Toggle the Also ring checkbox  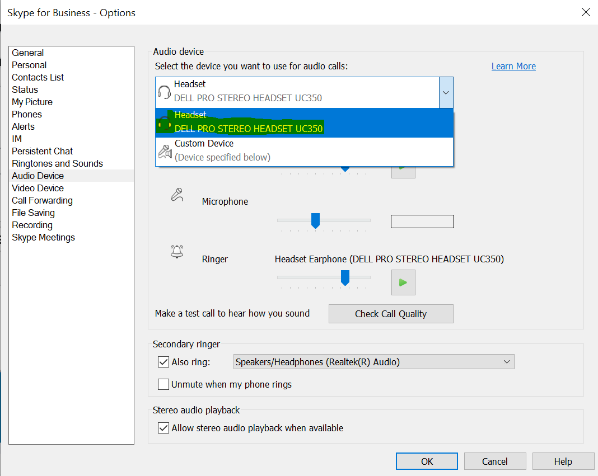point(163,362)
